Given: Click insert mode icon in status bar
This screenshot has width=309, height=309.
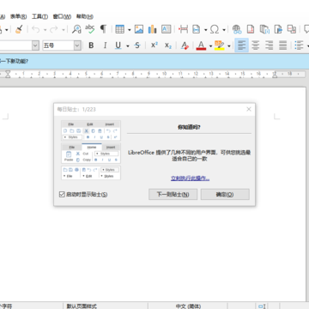Looking at the screenshot, I should pos(262,306).
